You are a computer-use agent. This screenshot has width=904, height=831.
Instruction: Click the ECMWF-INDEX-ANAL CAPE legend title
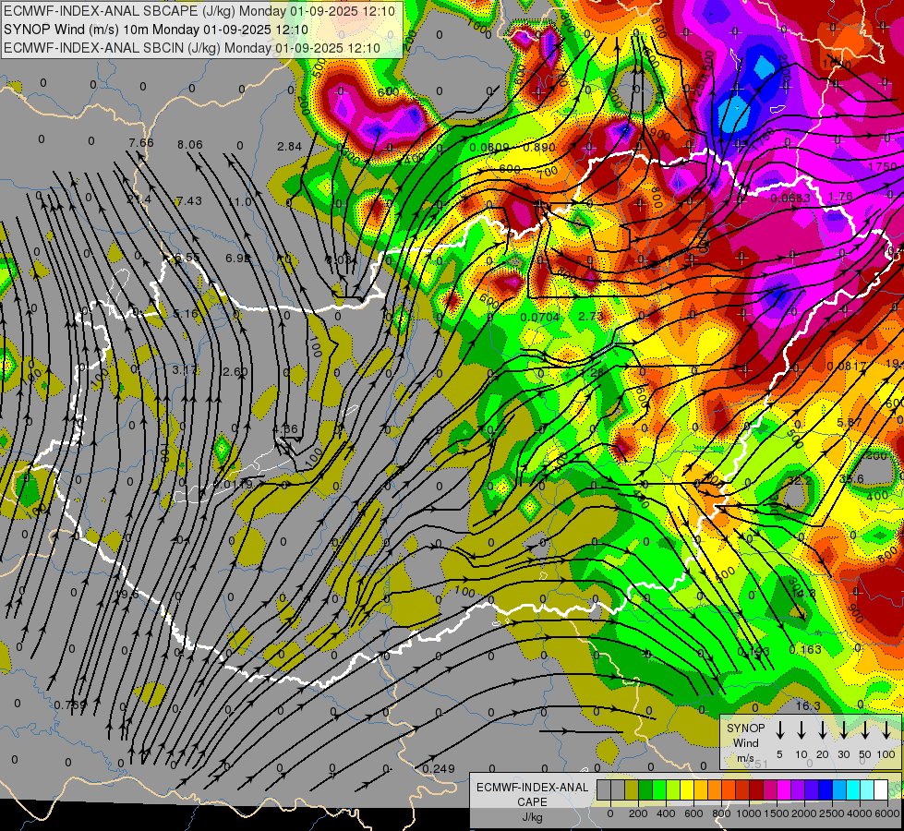532,794
